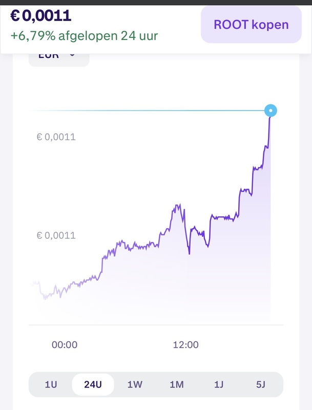Screen dimensions: 312x410
Task: Click the +6,79% afgelopen 24 uur text
Action: pos(84,36)
